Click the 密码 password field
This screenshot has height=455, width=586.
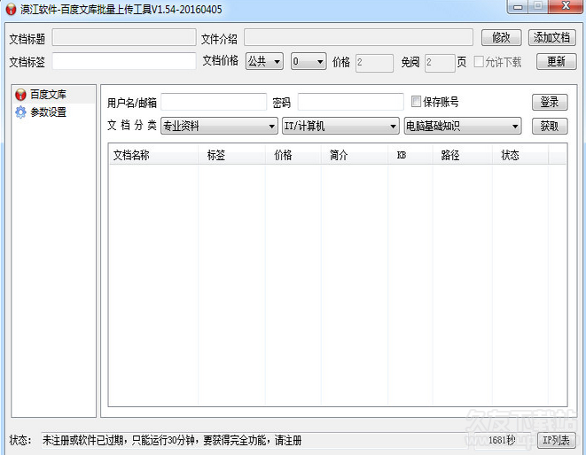click(350, 102)
